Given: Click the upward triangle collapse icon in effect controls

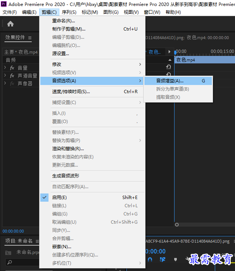Looking at the screenshot, I should coord(170,60).
